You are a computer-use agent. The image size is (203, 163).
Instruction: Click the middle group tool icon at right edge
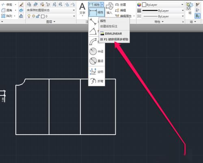click(x=197, y=10)
